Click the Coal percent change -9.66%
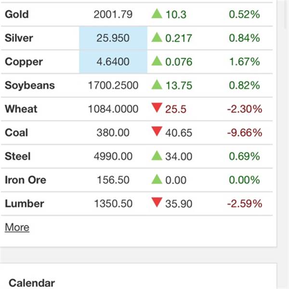The width and height of the screenshot is (289, 289). pos(245,132)
